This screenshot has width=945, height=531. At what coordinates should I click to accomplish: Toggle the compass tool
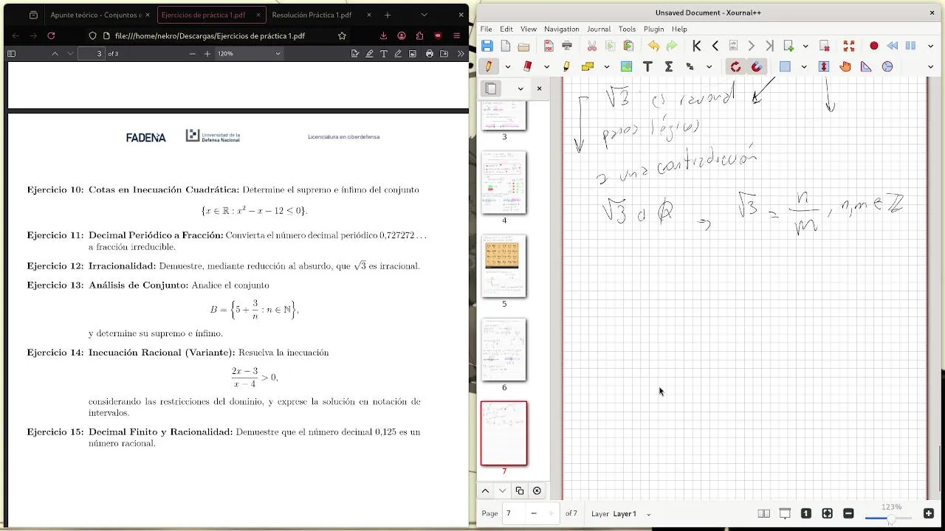pyautogui.click(x=887, y=66)
